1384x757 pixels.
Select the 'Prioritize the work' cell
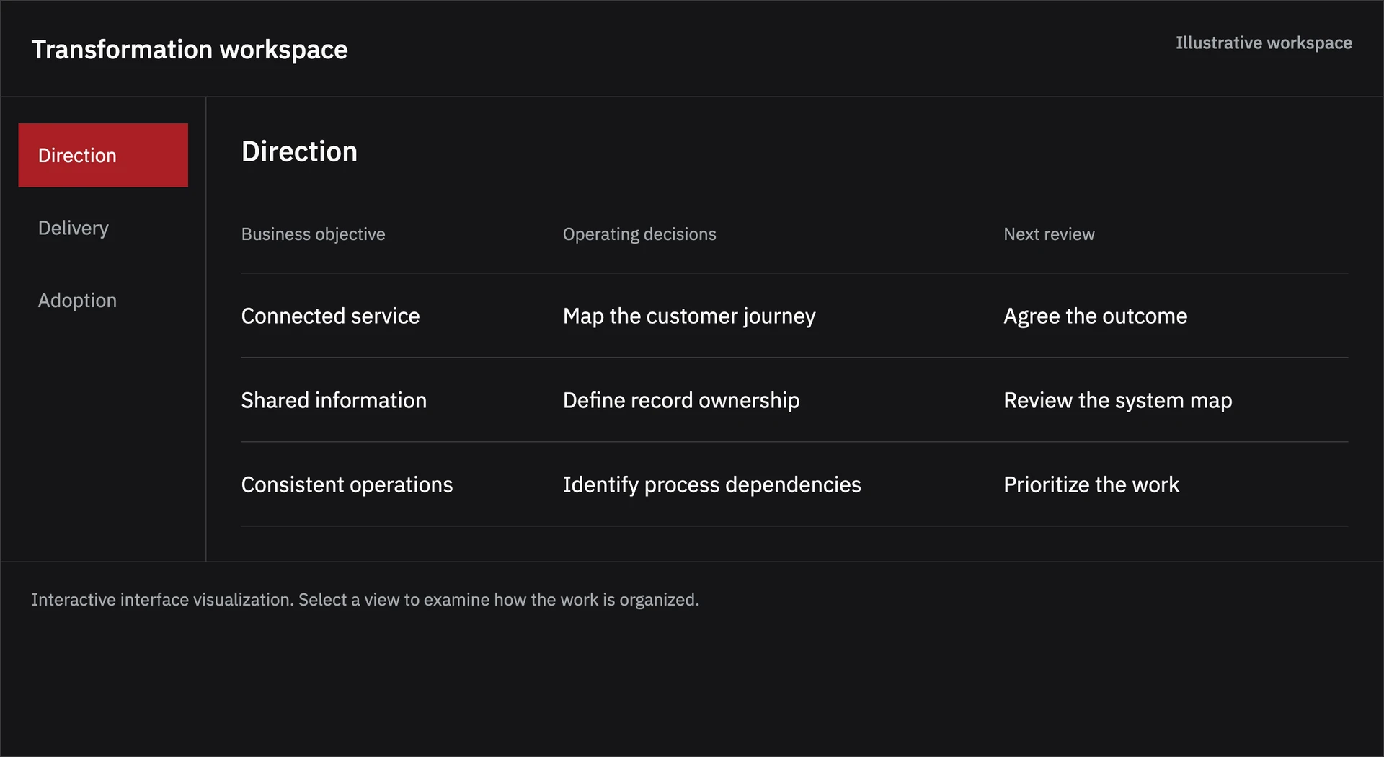tap(1091, 484)
